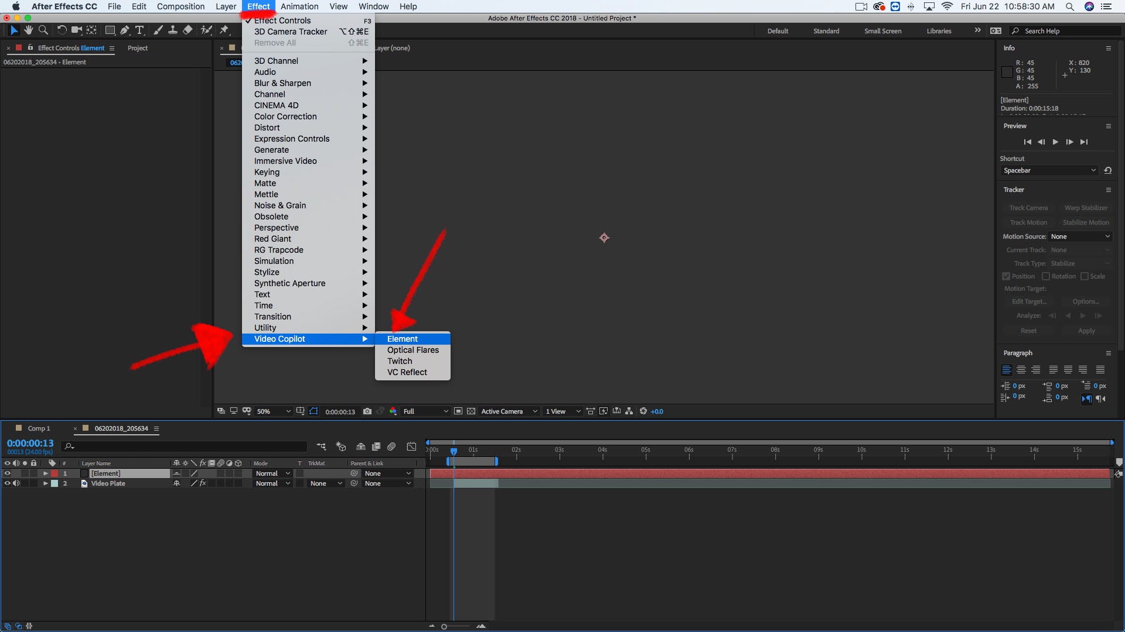1125x632 pixels.
Task: Switch to the Comp 1 timeline tab
Action: click(x=39, y=428)
